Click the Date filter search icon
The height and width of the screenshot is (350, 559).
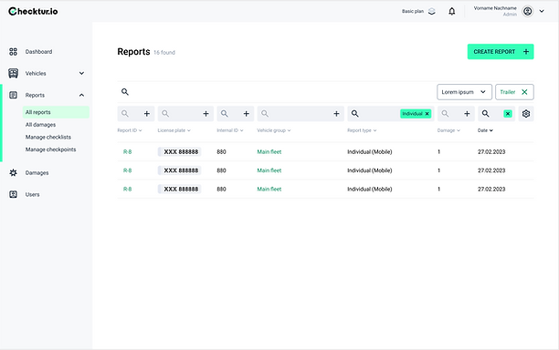click(485, 113)
